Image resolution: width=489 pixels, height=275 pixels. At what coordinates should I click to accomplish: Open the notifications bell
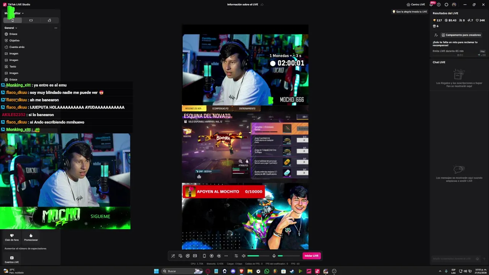click(x=431, y=5)
